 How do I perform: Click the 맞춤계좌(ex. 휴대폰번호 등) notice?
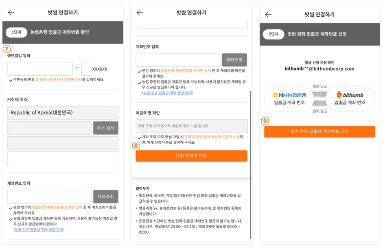pyautogui.click(x=190, y=211)
